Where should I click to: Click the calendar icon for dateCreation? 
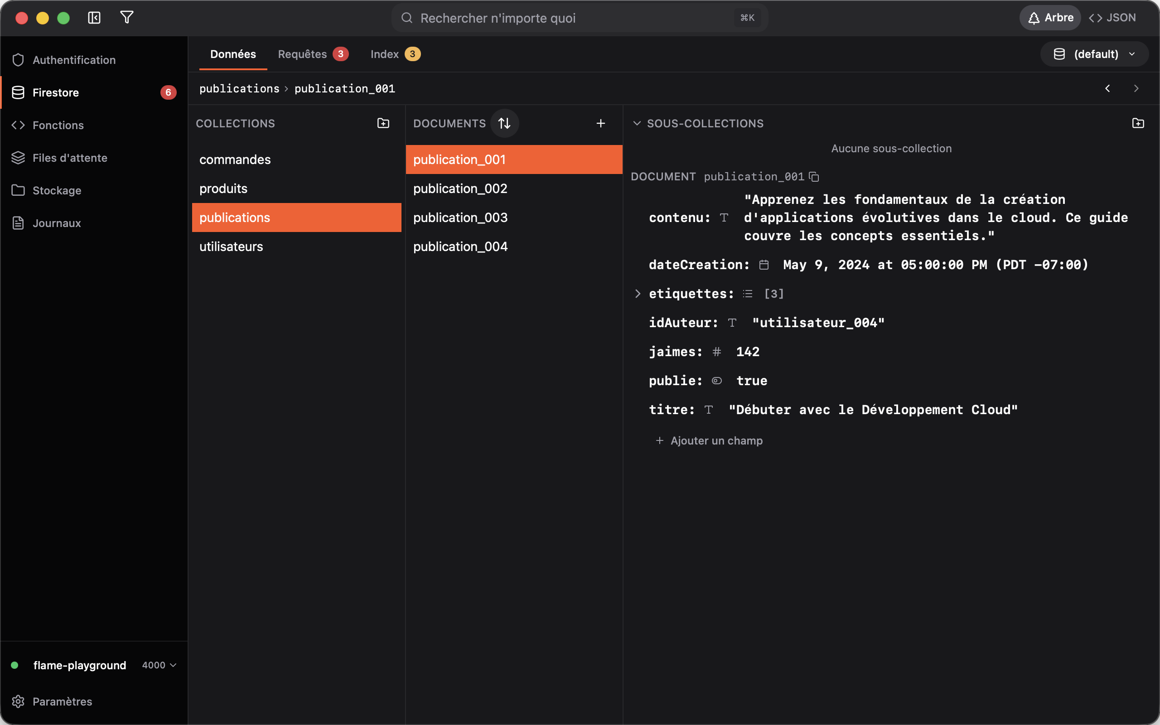[764, 265]
